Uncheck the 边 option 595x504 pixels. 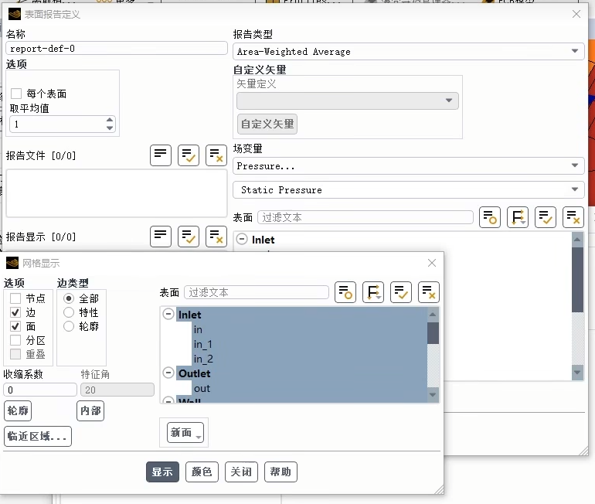coord(15,312)
